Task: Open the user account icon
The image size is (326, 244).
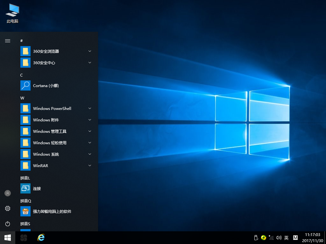Action: coord(8,193)
